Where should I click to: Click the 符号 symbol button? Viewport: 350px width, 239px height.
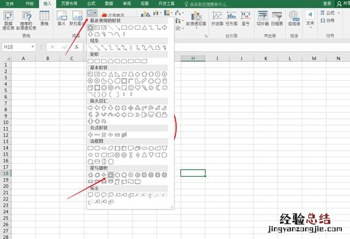327,21
